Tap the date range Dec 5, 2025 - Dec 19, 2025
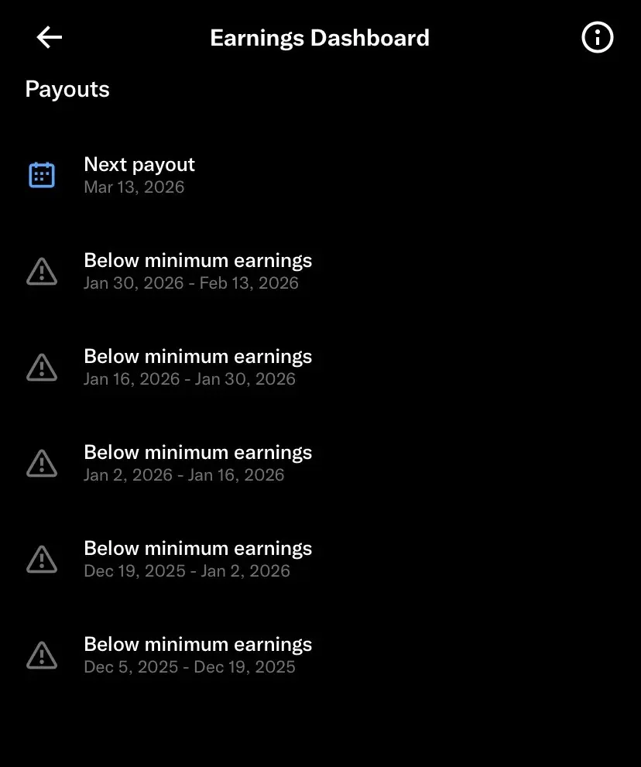Image resolution: width=641 pixels, height=767 pixels. [190, 667]
